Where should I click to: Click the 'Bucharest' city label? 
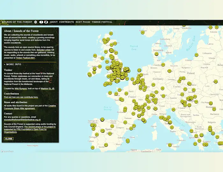tap(215, 114)
